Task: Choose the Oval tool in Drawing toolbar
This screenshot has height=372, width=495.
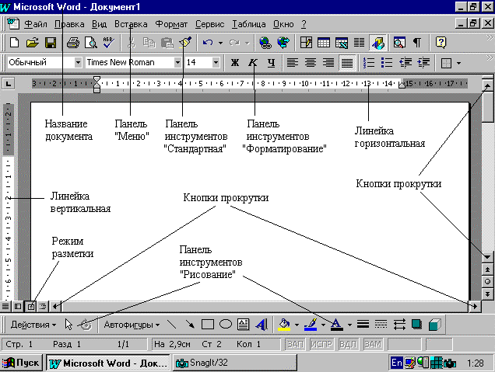Action: tap(225, 324)
